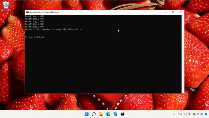Launch File Explorer from the taskbar
Viewport: 209px width, 118px height.
pyautogui.click(x=101, y=114)
